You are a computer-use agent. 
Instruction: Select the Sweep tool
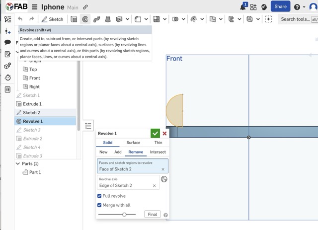pos(96,19)
